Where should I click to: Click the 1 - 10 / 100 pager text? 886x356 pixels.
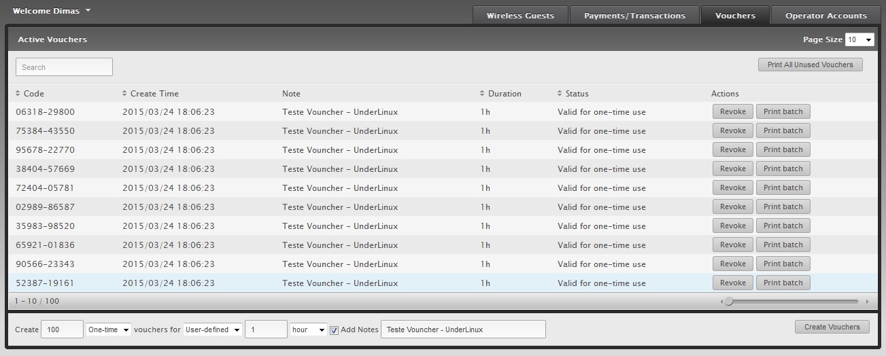click(37, 301)
